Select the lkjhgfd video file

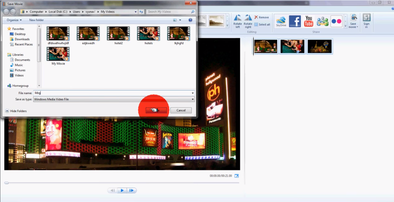point(179,36)
